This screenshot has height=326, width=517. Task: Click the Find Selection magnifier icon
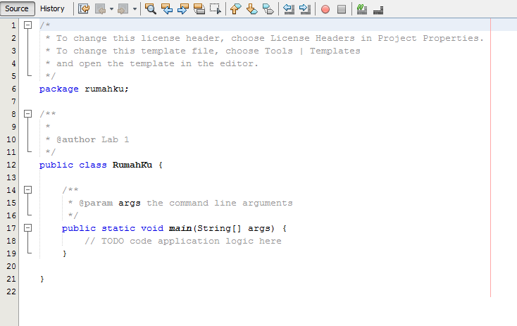point(151,9)
